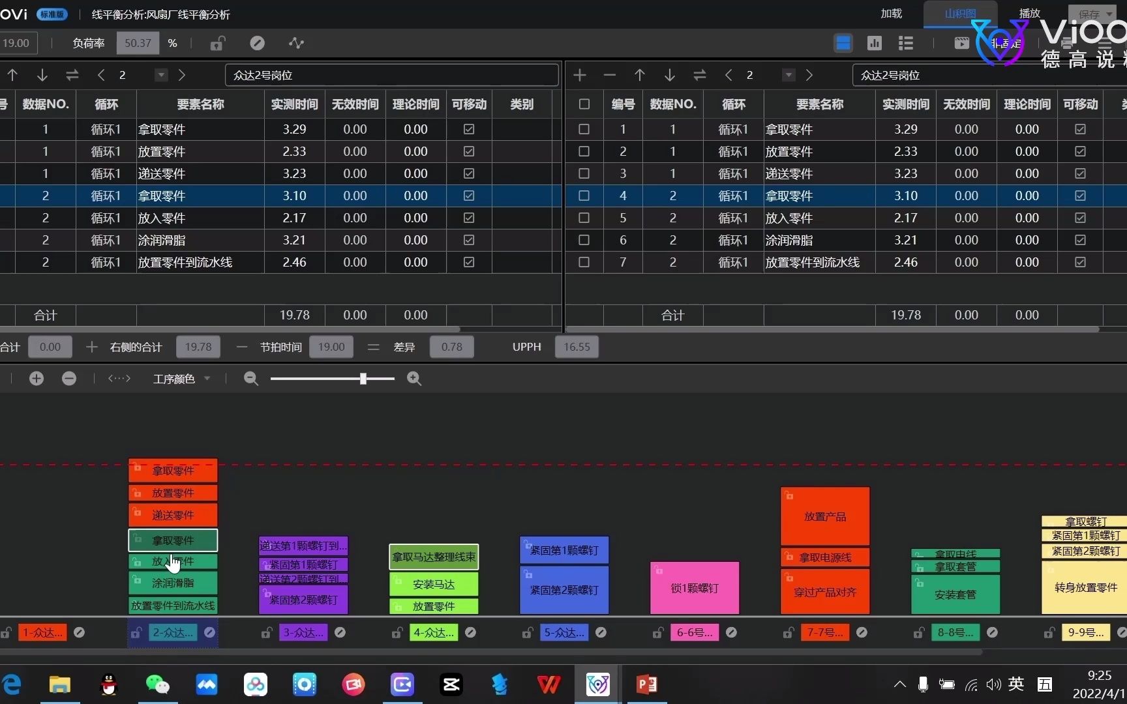The width and height of the screenshot is (1127, 704).
Task: Zoom in with the magnifier plus icon
Action: point(414,379)
